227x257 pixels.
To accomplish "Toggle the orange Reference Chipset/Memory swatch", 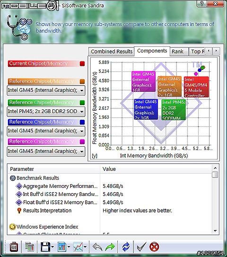I will pyautogui.click(x=82, y=81).
